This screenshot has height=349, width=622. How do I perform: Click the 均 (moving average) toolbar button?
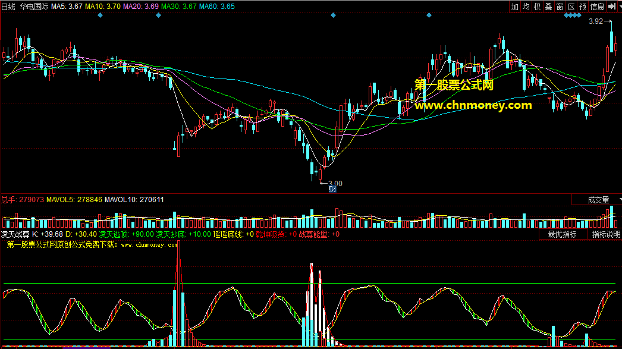pyautogui.click(x=526, y=7)
